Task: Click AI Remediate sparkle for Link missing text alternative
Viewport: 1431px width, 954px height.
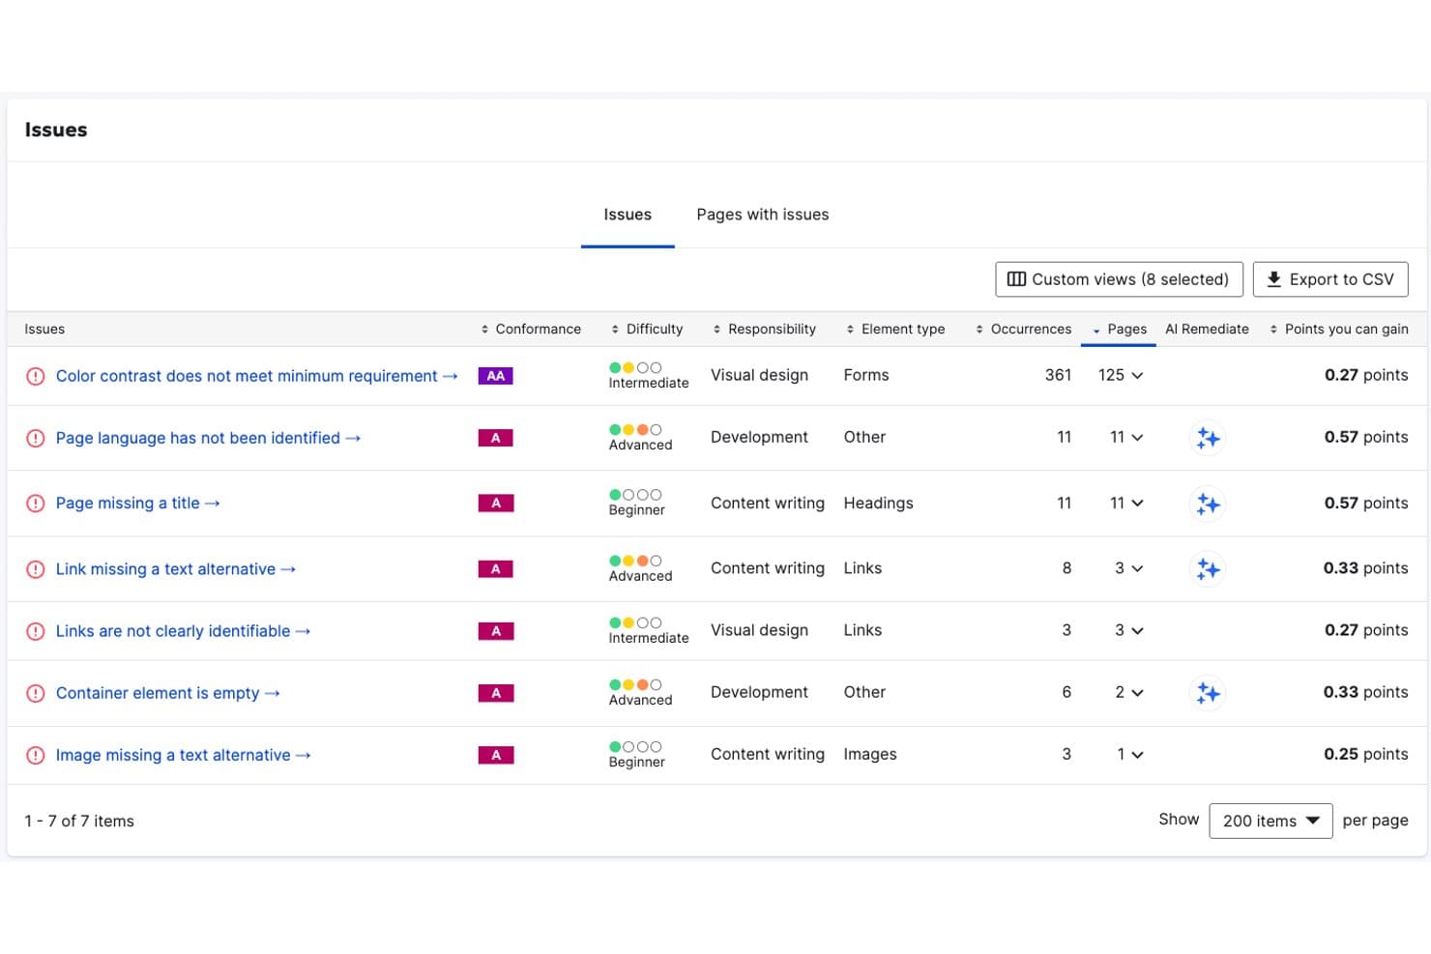Action: 1207,569
